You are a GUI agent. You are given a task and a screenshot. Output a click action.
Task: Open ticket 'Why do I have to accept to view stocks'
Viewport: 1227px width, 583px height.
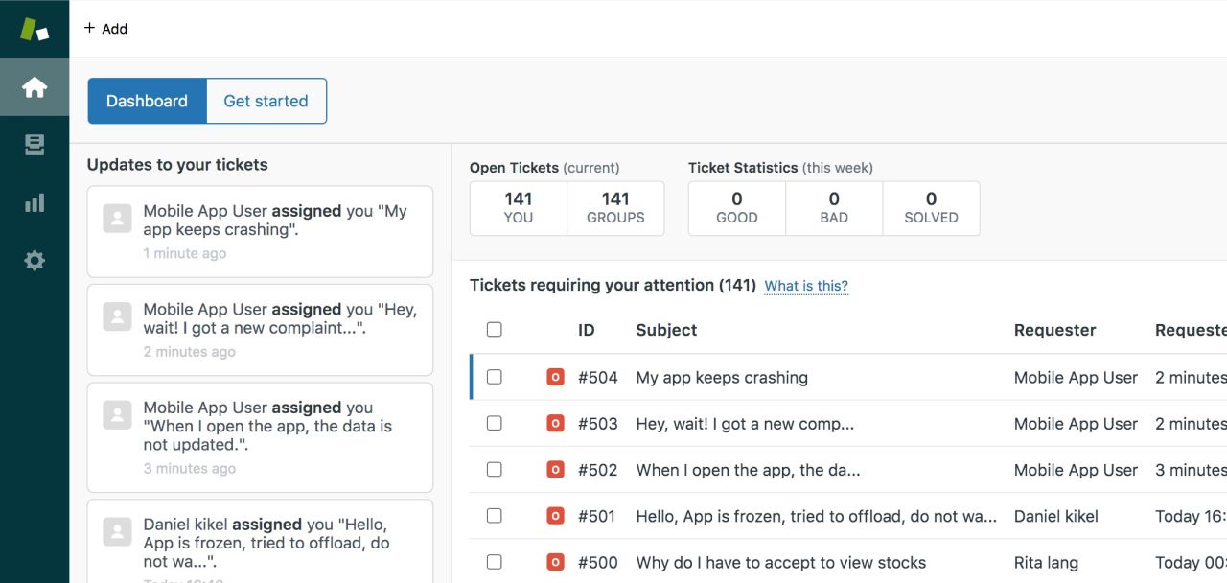coord(781,562)
